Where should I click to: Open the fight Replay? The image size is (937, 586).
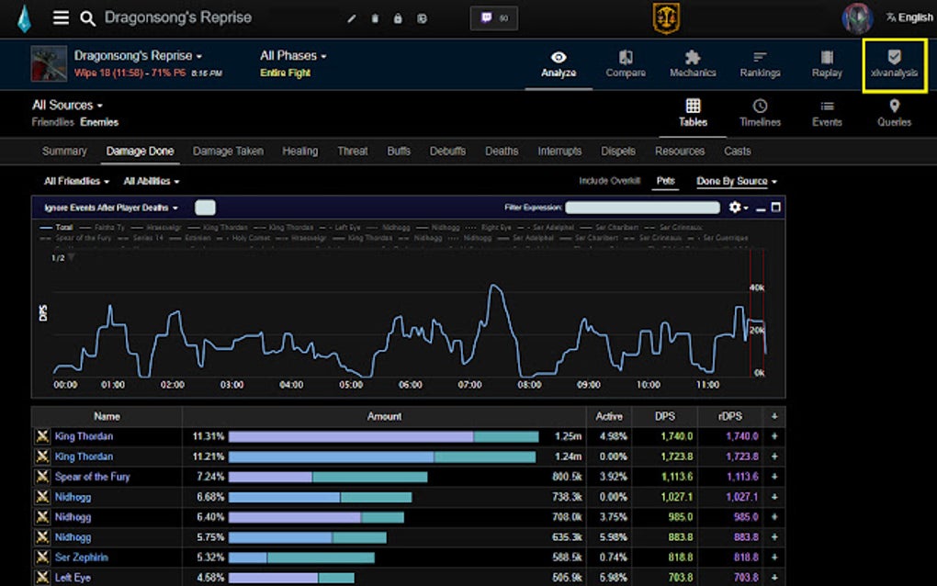click(x=826, y=64)
